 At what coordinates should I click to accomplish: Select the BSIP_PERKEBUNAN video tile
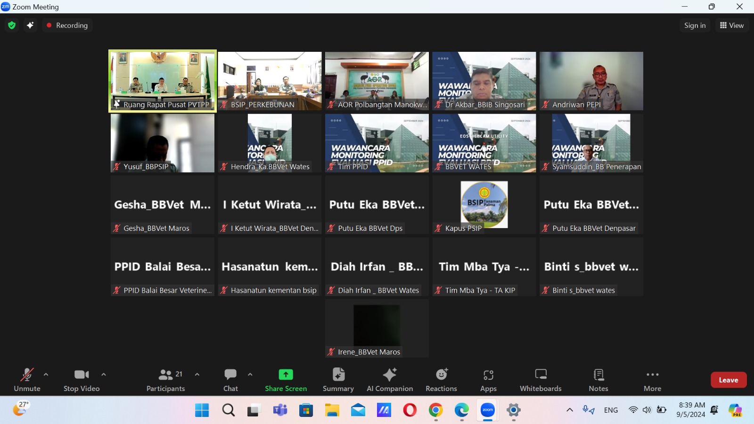(270, 81)
